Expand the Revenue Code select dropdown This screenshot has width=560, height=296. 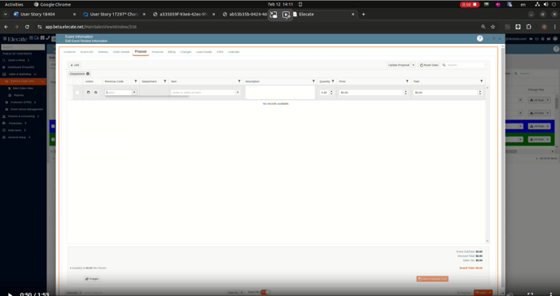(134, 93)
